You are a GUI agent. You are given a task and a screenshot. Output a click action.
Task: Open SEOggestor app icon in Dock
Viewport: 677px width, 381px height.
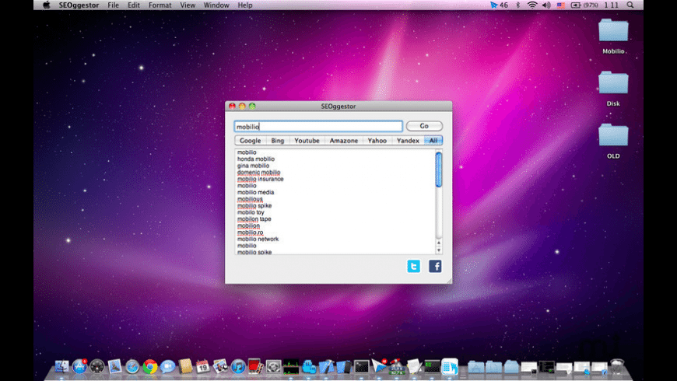[450, 367]
